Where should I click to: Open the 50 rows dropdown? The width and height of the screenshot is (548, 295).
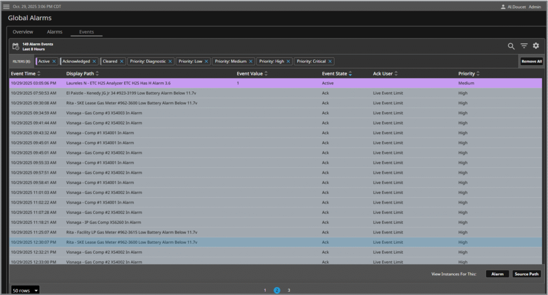(25, 290)
